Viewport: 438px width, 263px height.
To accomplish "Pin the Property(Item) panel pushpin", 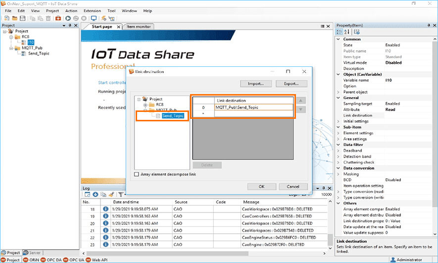I will pyautogui.click(x=429, y=25).
